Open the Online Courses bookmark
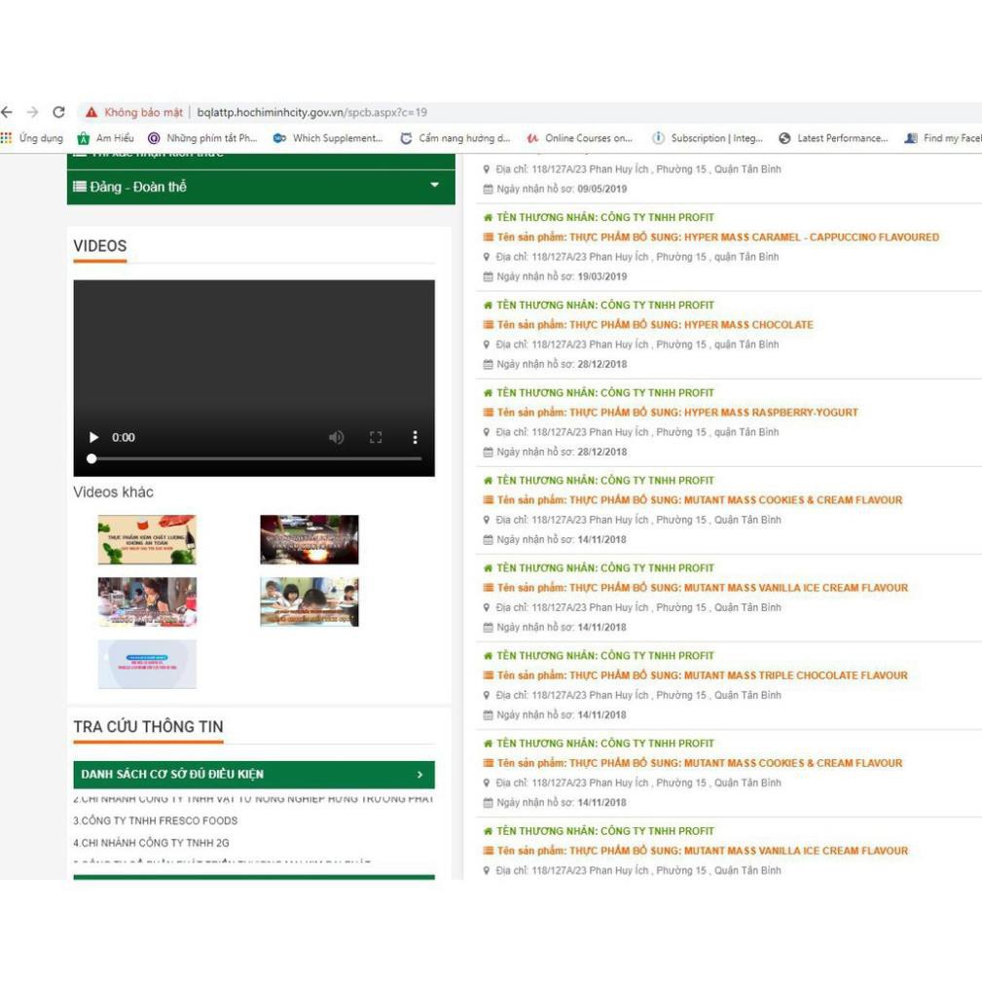 click(579, 138)
